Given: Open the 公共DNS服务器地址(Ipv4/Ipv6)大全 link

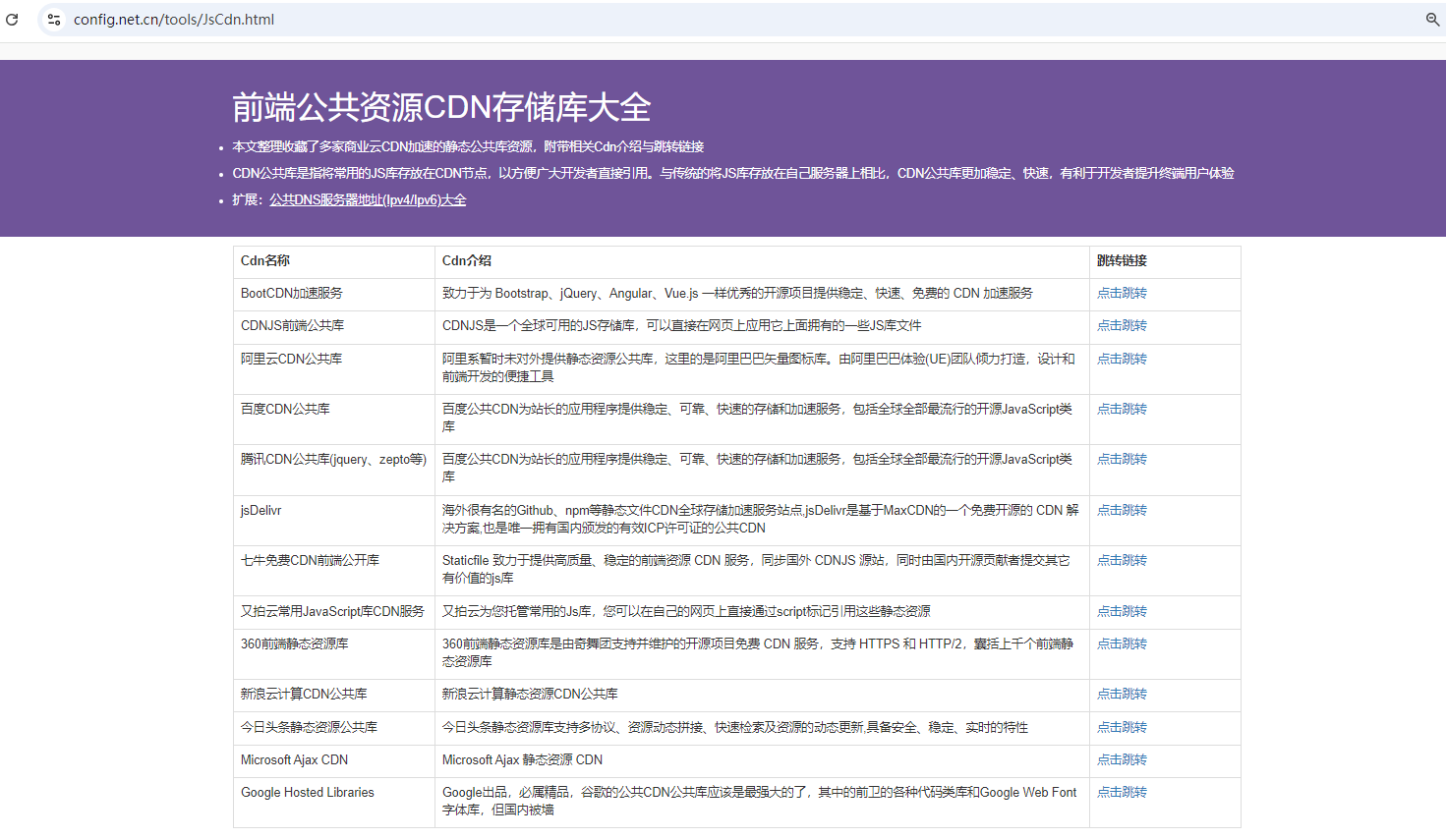Looking at the screenshot, I should pyautogui.click(x=368, y=199).
